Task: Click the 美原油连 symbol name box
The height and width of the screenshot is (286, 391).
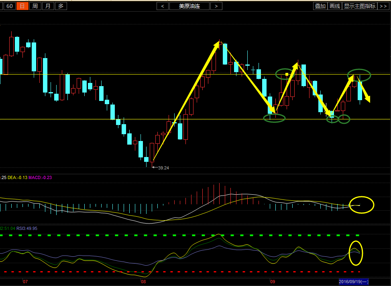Action: [189, 6]
